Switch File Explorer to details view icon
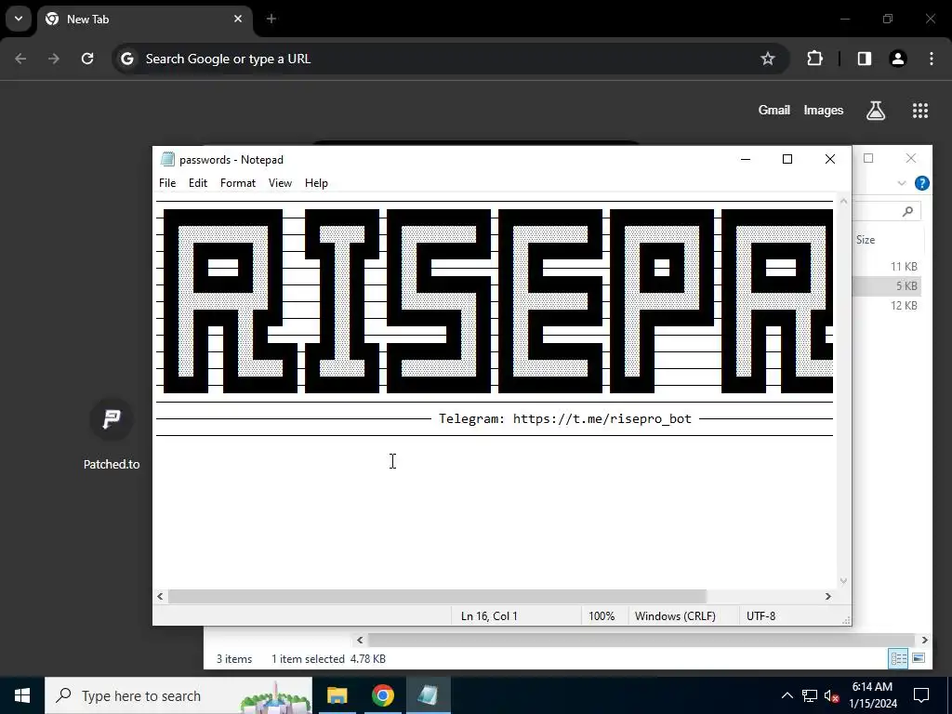Screen dimensions: 952x714 point(899,658)
